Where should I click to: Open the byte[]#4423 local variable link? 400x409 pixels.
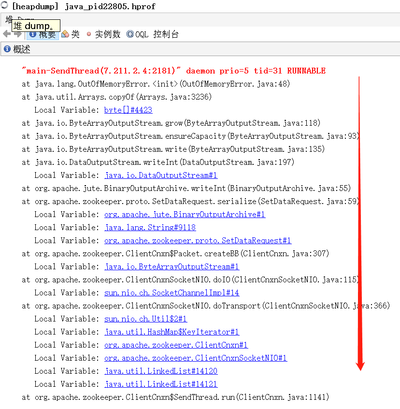tap(128, 110)
